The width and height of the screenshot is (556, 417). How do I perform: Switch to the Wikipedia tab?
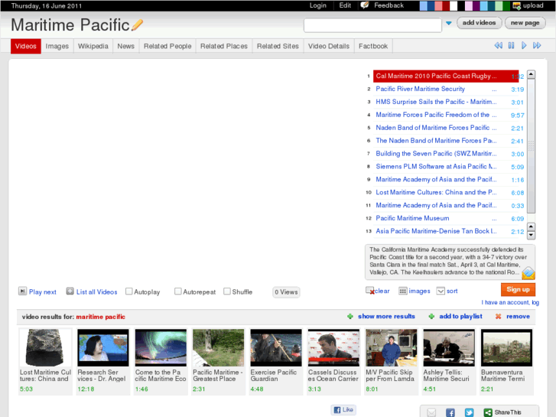93,46
